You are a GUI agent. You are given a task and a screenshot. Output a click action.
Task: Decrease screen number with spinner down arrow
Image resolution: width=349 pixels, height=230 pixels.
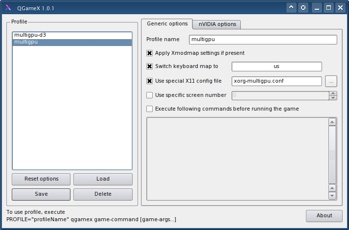tap(333, 98)
